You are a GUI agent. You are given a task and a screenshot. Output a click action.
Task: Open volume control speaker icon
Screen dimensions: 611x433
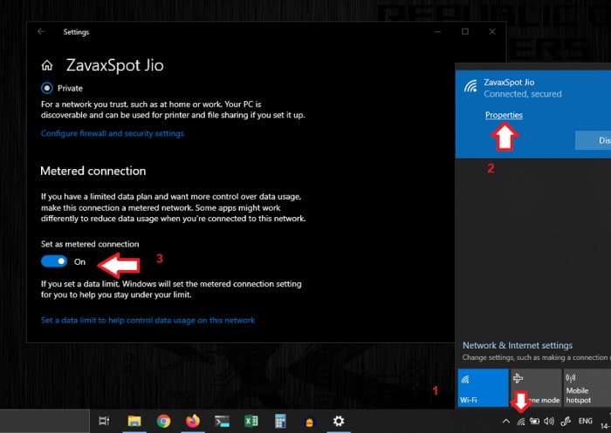549,421
